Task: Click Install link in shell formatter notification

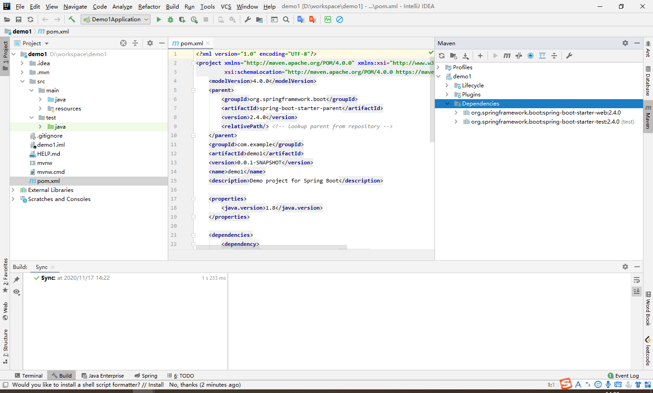Action: click(156, 385)
